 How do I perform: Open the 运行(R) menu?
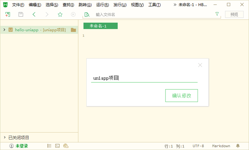click(x=103, y=5)
